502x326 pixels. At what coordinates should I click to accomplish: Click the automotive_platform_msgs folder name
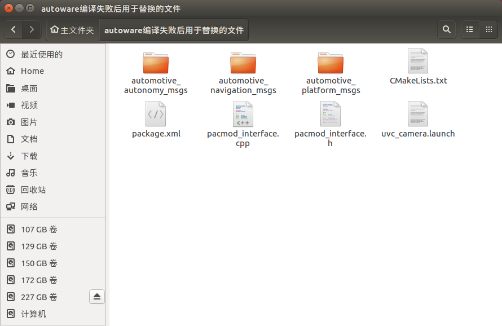coord(331,86)
